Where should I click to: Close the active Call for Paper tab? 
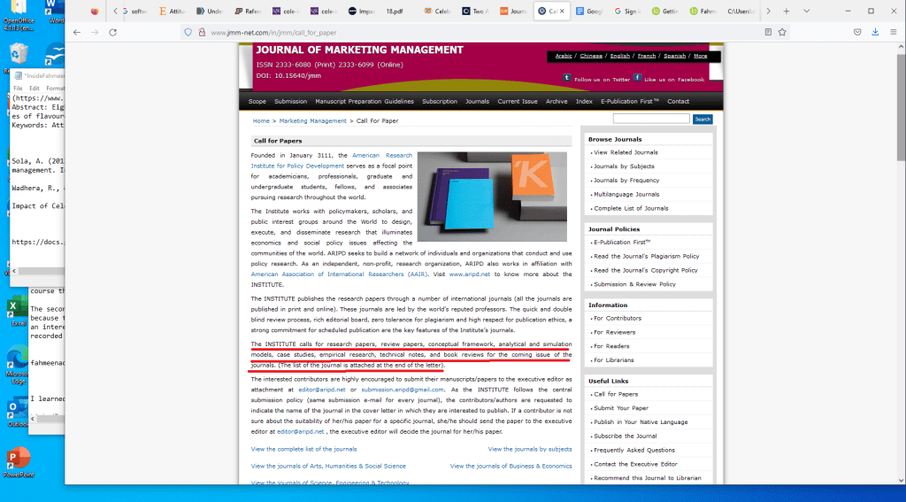pos(562,11)
